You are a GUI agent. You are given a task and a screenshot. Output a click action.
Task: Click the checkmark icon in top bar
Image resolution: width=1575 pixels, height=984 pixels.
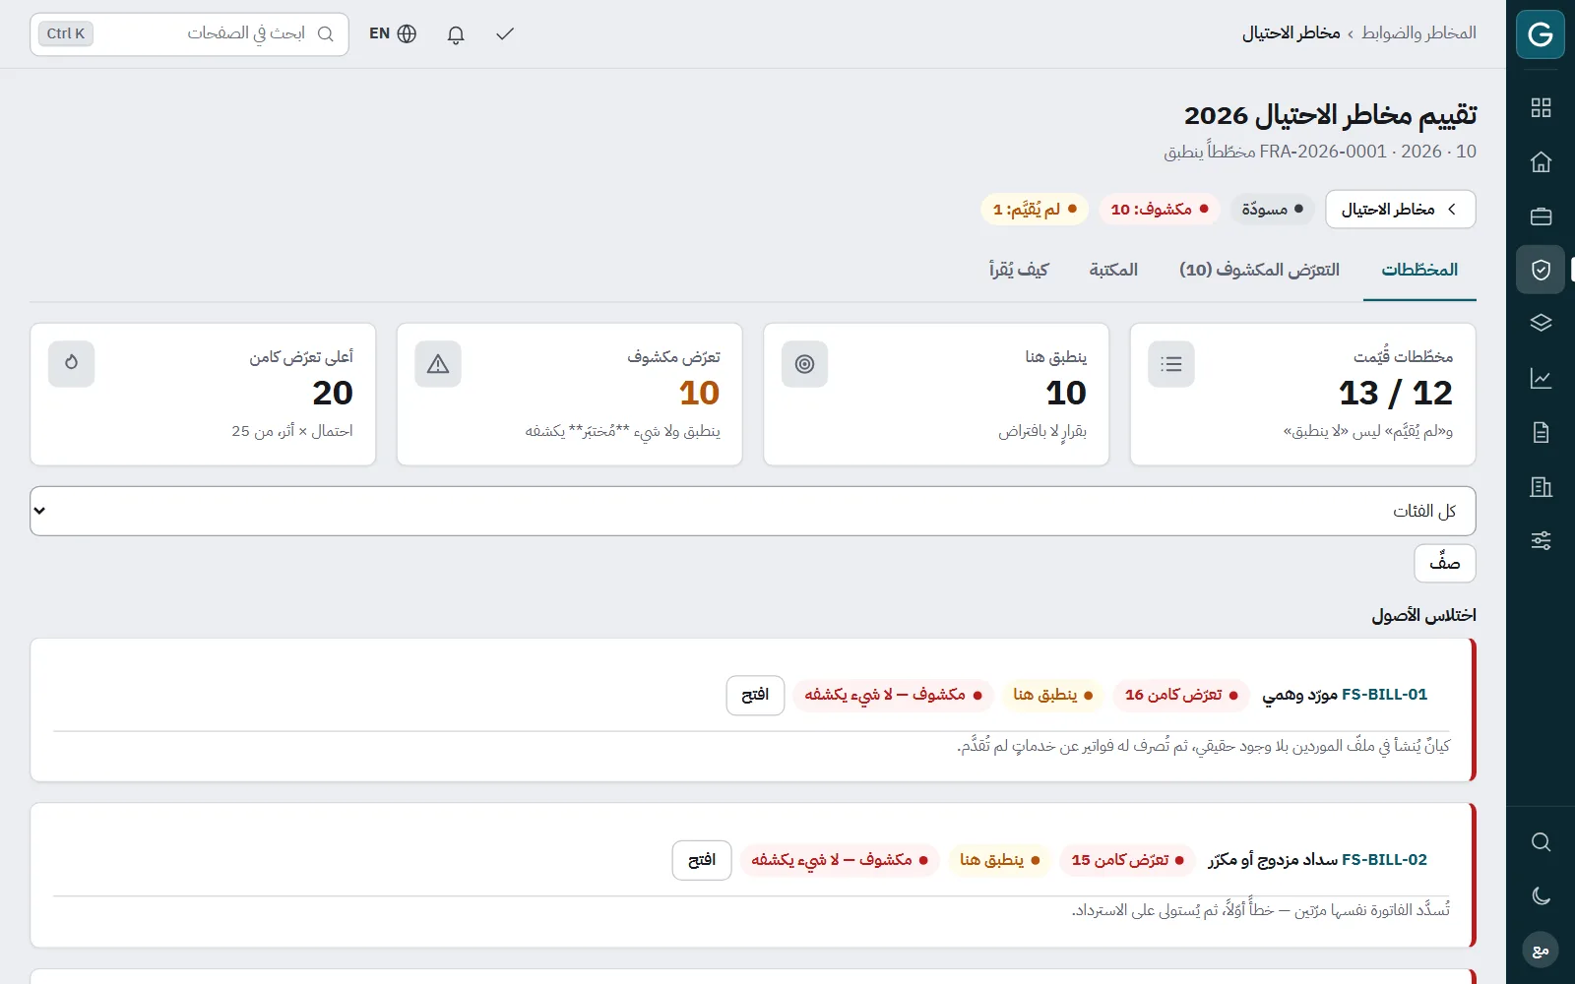point(505,34)
